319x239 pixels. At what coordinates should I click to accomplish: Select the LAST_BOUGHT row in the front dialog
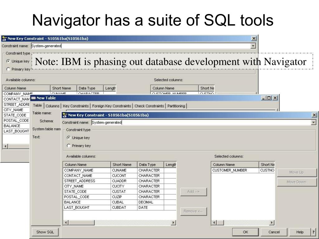(x=119, y=207)
